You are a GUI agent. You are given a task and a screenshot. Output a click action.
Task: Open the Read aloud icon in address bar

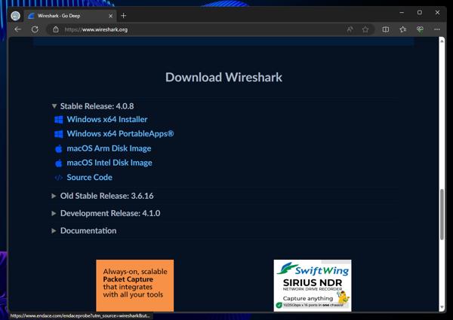[x=350, y=29]
